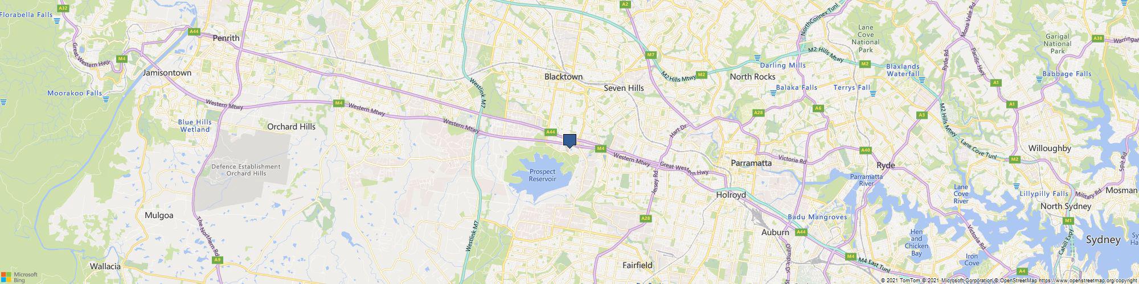Click the Terrys Fall waterfall icon
Viewport: 1139px width, 284px height.
coord(873,92)
